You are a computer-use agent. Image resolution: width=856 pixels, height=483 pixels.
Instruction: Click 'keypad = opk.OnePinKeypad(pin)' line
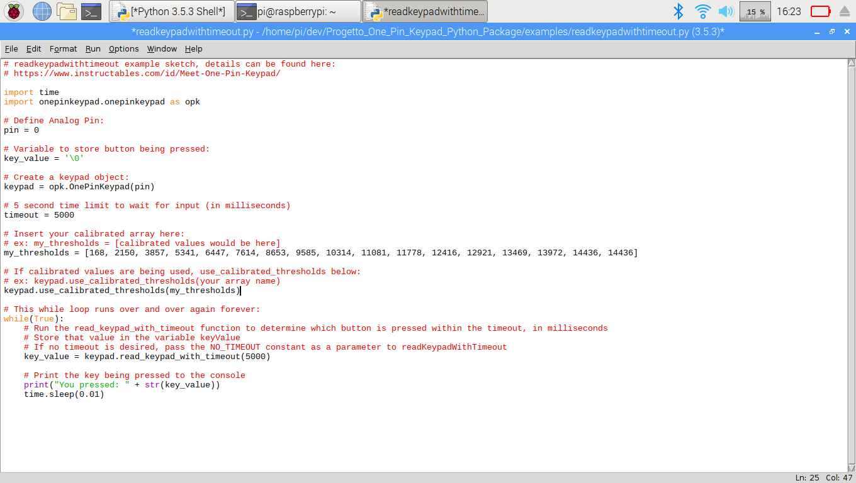[x=79, y=187]
